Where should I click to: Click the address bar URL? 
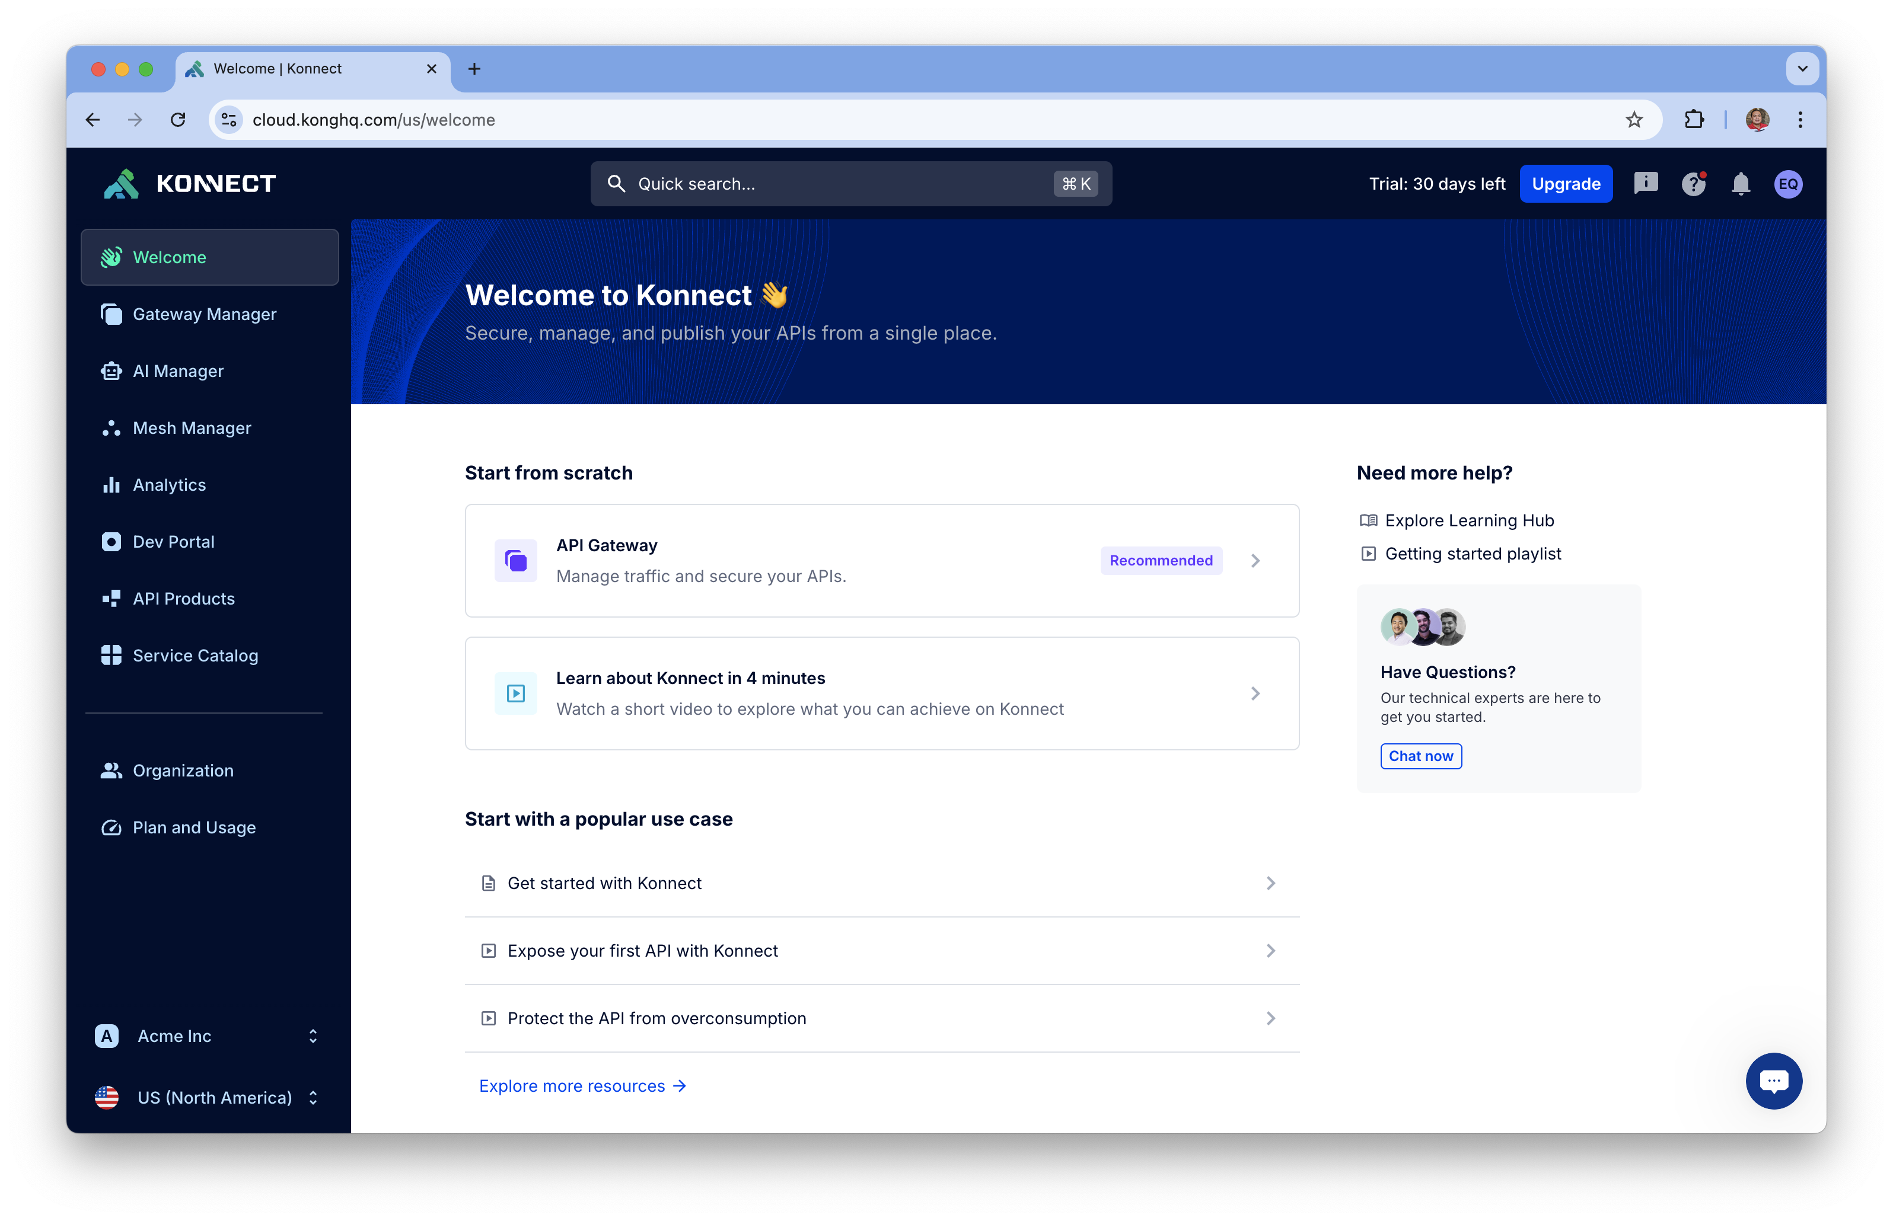click(374, 120)
